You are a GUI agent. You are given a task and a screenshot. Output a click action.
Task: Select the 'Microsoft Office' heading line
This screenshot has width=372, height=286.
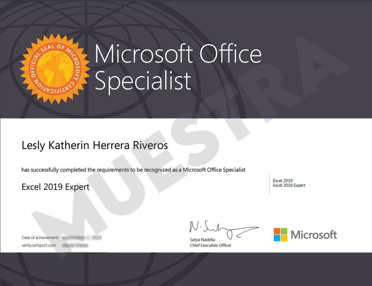[x=178, y=54]
